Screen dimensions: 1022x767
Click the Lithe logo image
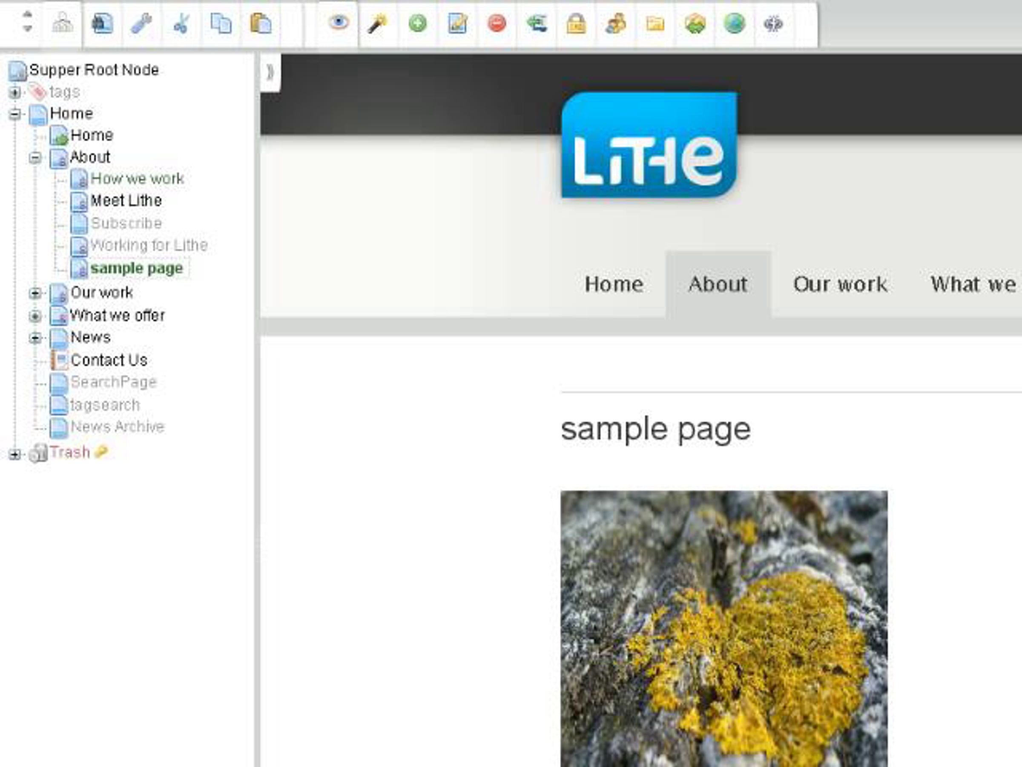point(649,145)
